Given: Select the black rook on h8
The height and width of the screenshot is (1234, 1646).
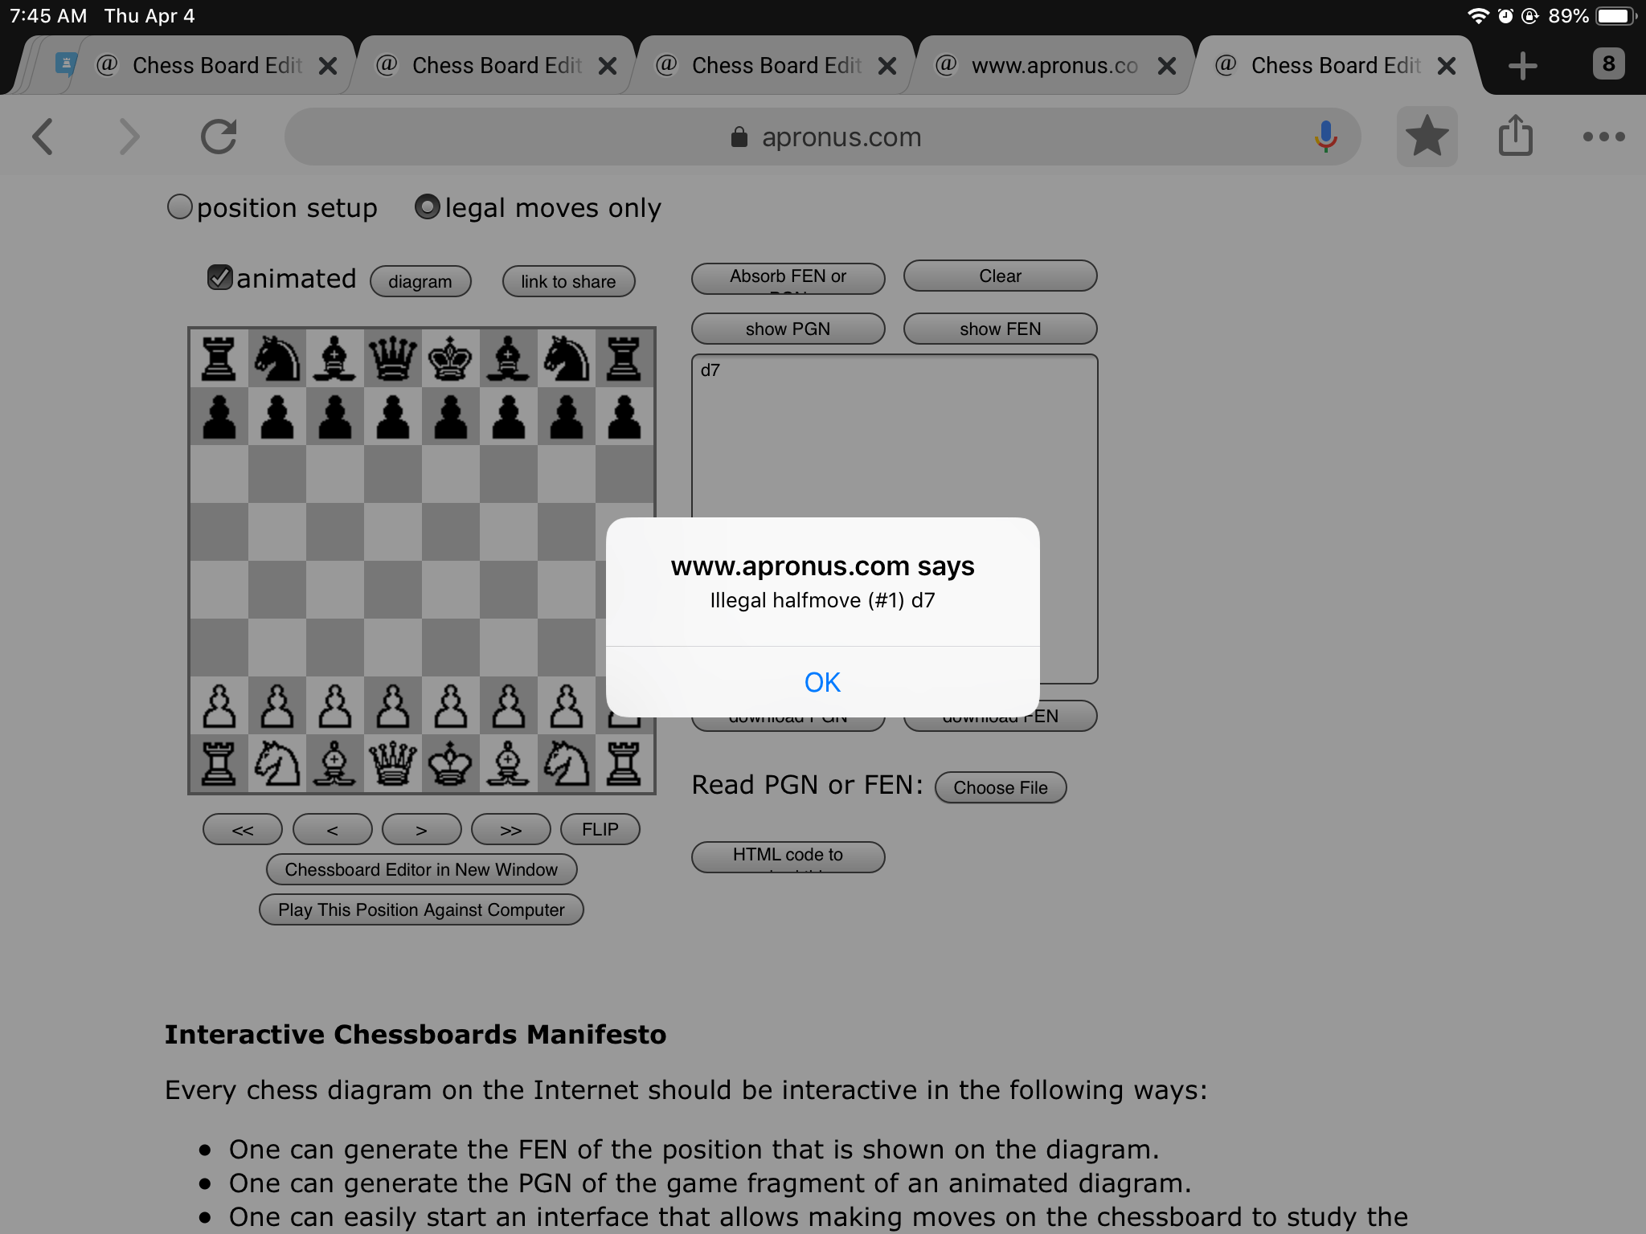Looking at the screenshot, I should 624,358.
